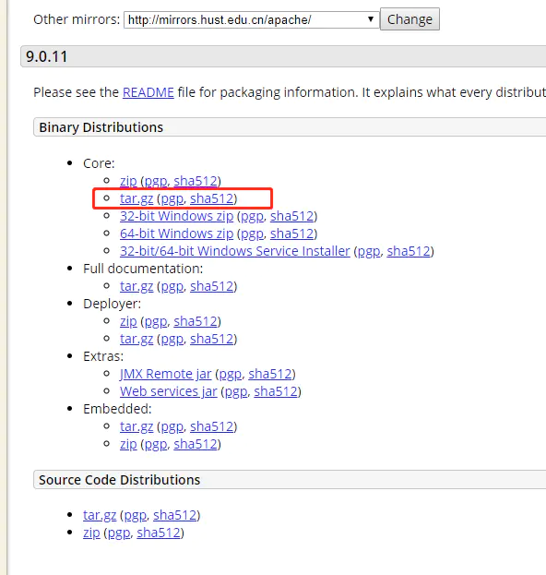Click the Binary Distributions heading
The width and height of the screenshot is (546, 575).
101,127
